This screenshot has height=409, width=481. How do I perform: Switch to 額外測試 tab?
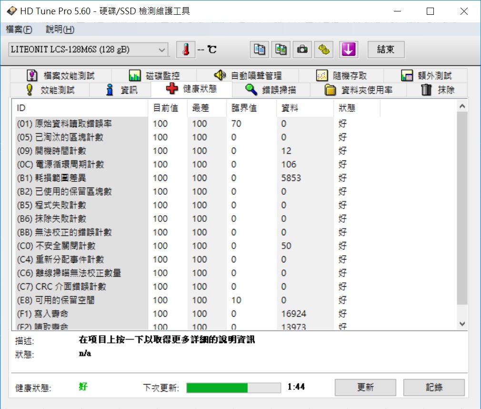426,75
